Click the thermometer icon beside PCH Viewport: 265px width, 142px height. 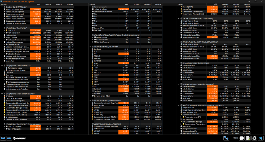pyautogui.click(x=93, y=51)
